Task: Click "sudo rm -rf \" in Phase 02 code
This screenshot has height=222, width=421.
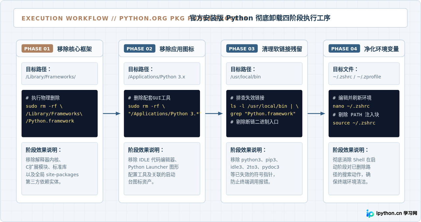Action: tap(146, 106)
